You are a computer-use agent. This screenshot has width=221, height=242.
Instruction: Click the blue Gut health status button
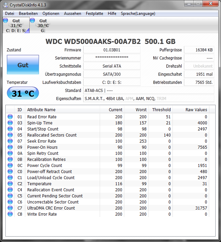click(23, 65)
